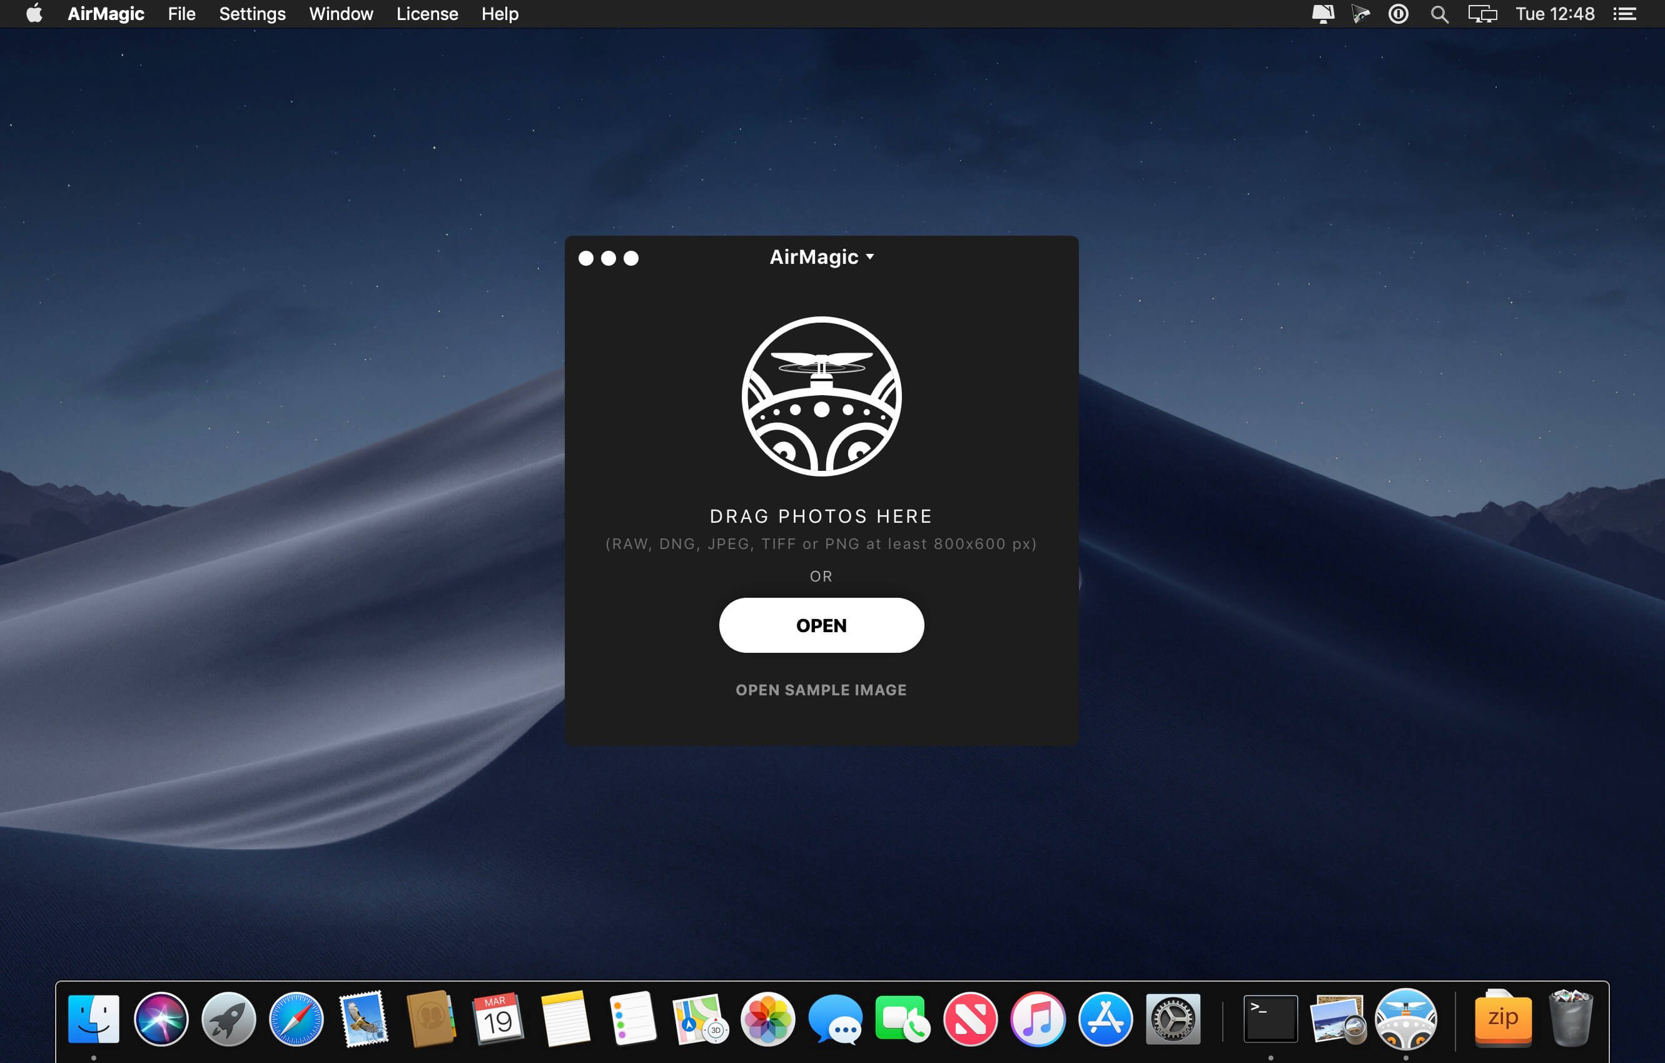
Task: Launch Terminal from the Dock
Action: click(x=1270, y=1018)
